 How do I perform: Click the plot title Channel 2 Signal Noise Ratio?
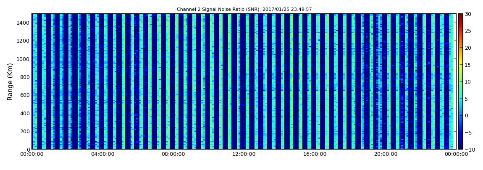244,10
